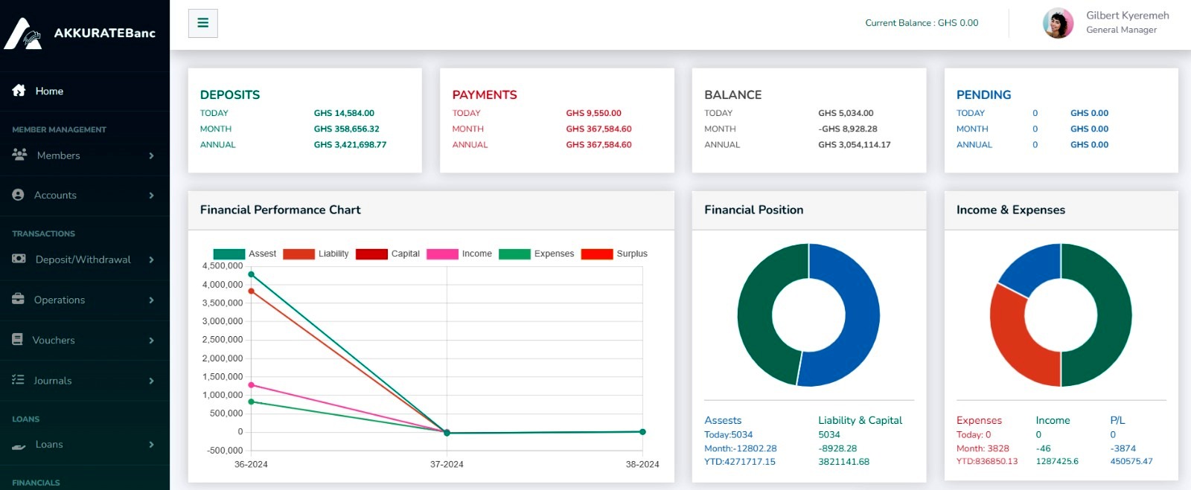Expand the Vouchers menu chevron
1191x490 pixels.
[151, 341]
